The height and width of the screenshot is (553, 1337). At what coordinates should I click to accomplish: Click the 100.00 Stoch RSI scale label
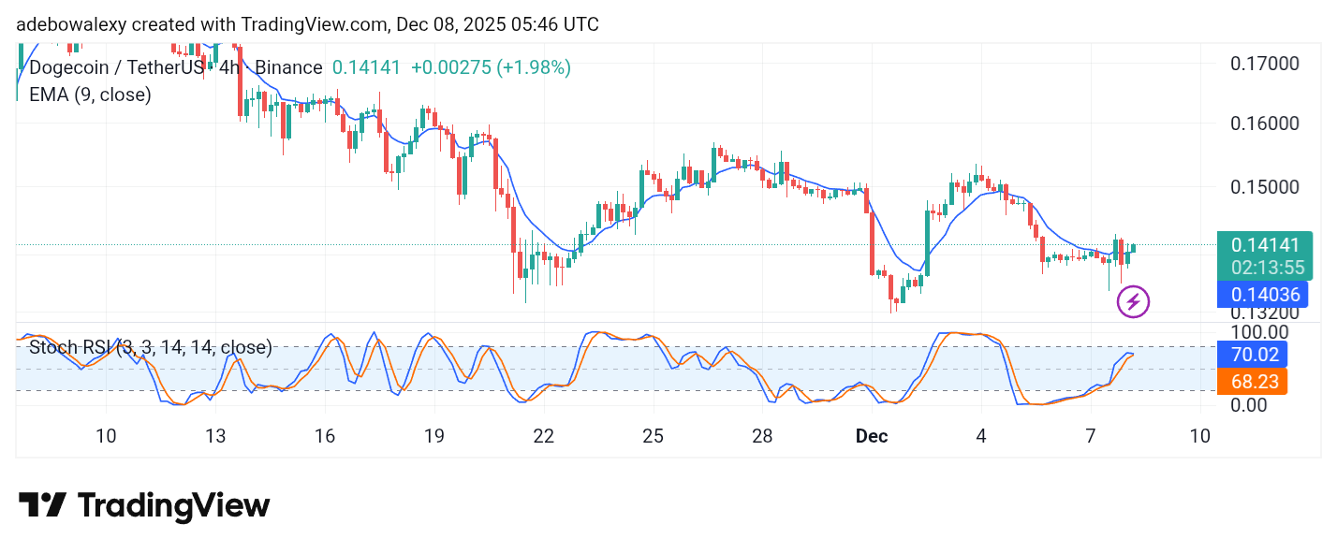1260,331
